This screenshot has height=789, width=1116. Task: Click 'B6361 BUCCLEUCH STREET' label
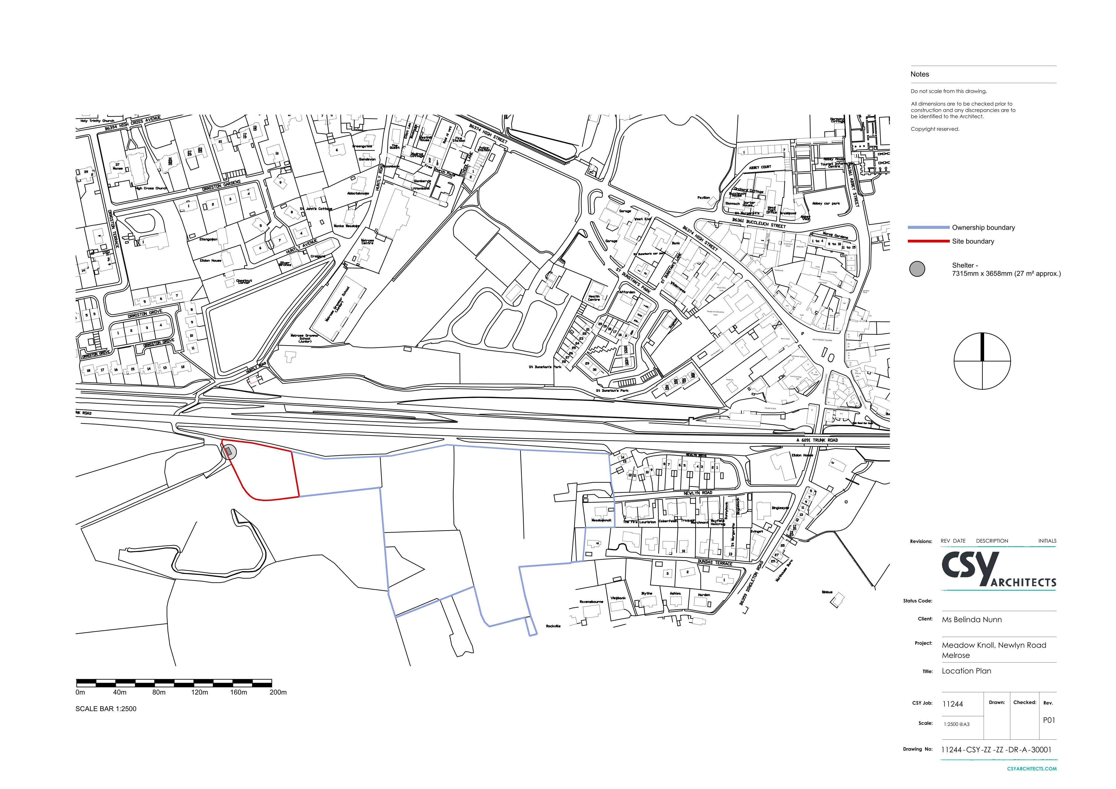(x=759, y=223)
